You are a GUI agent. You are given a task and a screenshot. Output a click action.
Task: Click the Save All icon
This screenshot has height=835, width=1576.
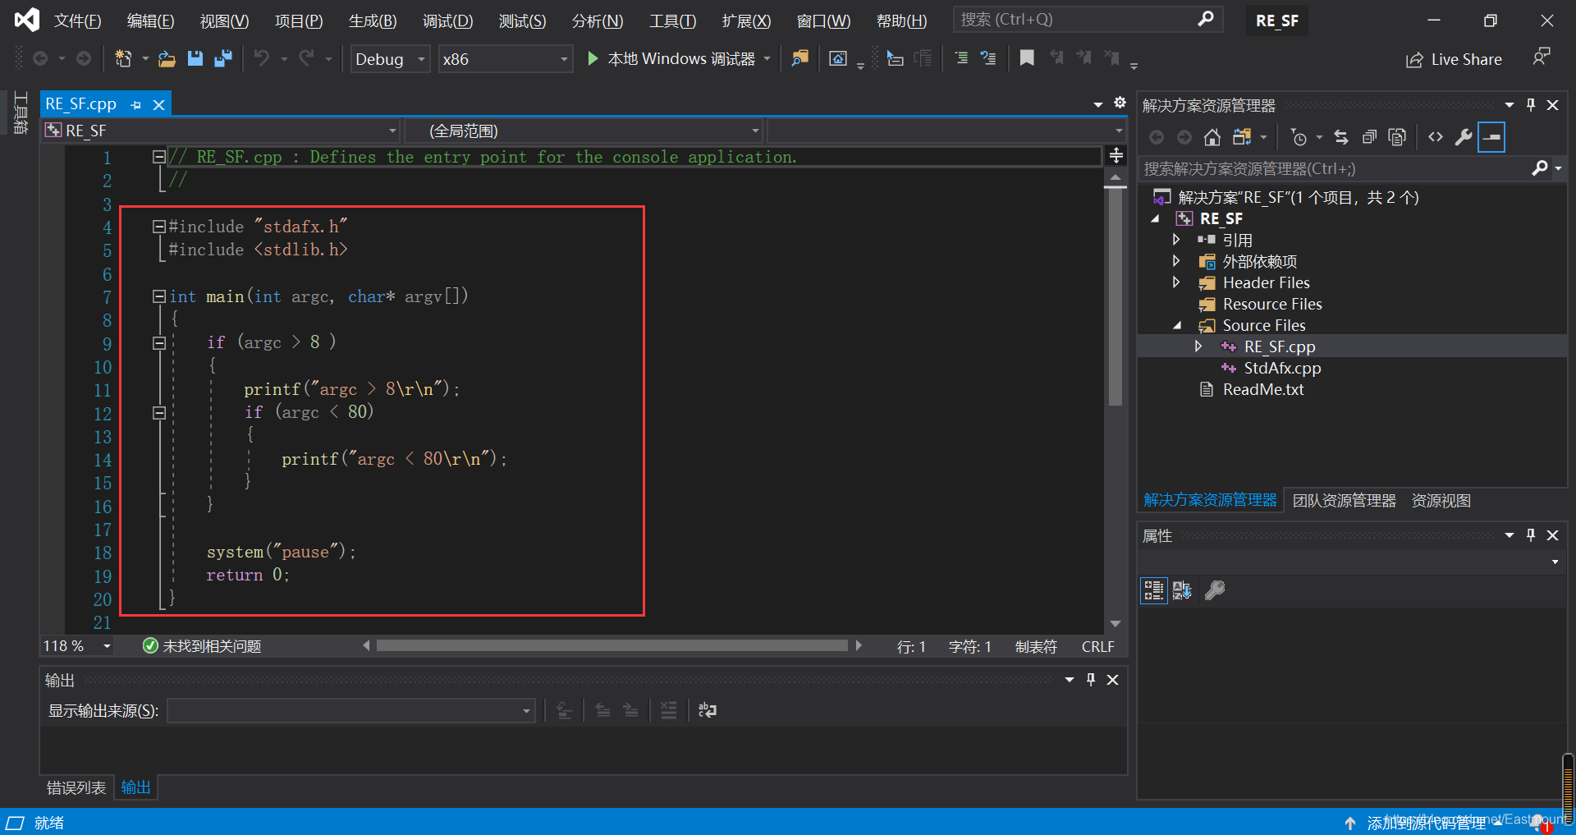[x=222, y=58]
